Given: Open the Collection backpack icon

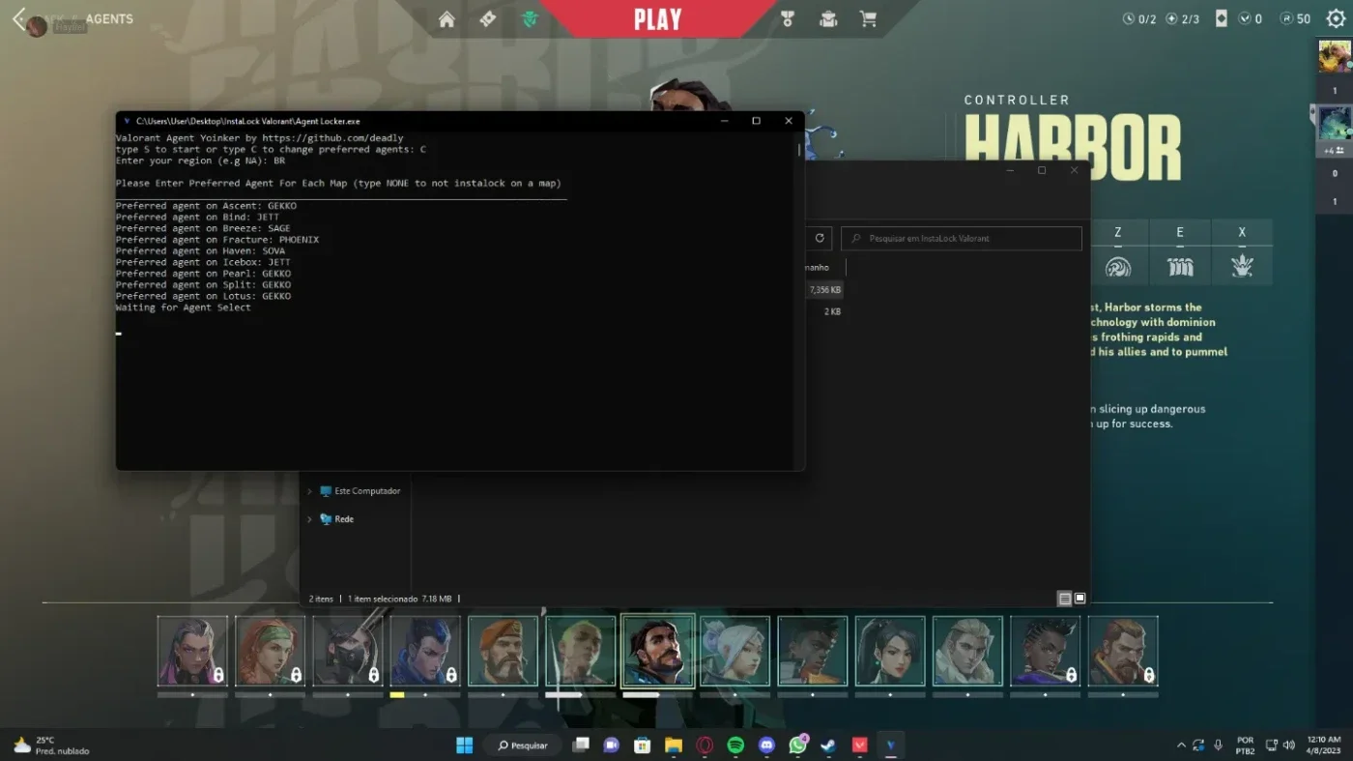Looking at the screenshot, I should 828,19.
